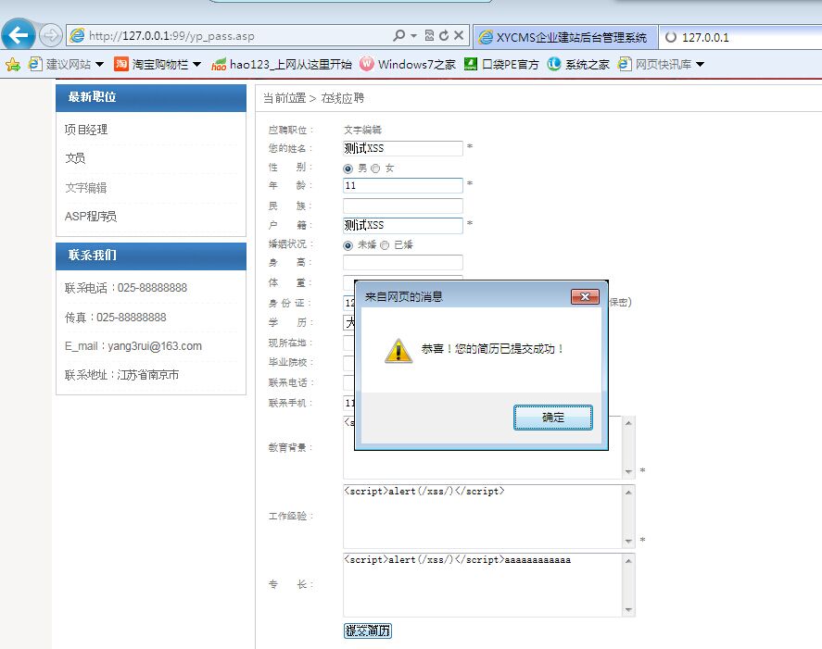The height and width of the screenshot is (649, 822).
Task: Click the 民族 input field
Action: coord(402,206)
